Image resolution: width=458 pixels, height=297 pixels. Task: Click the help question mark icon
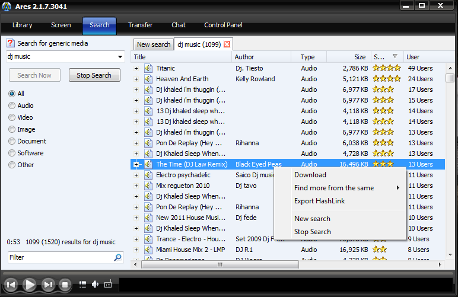pos(11,43)
